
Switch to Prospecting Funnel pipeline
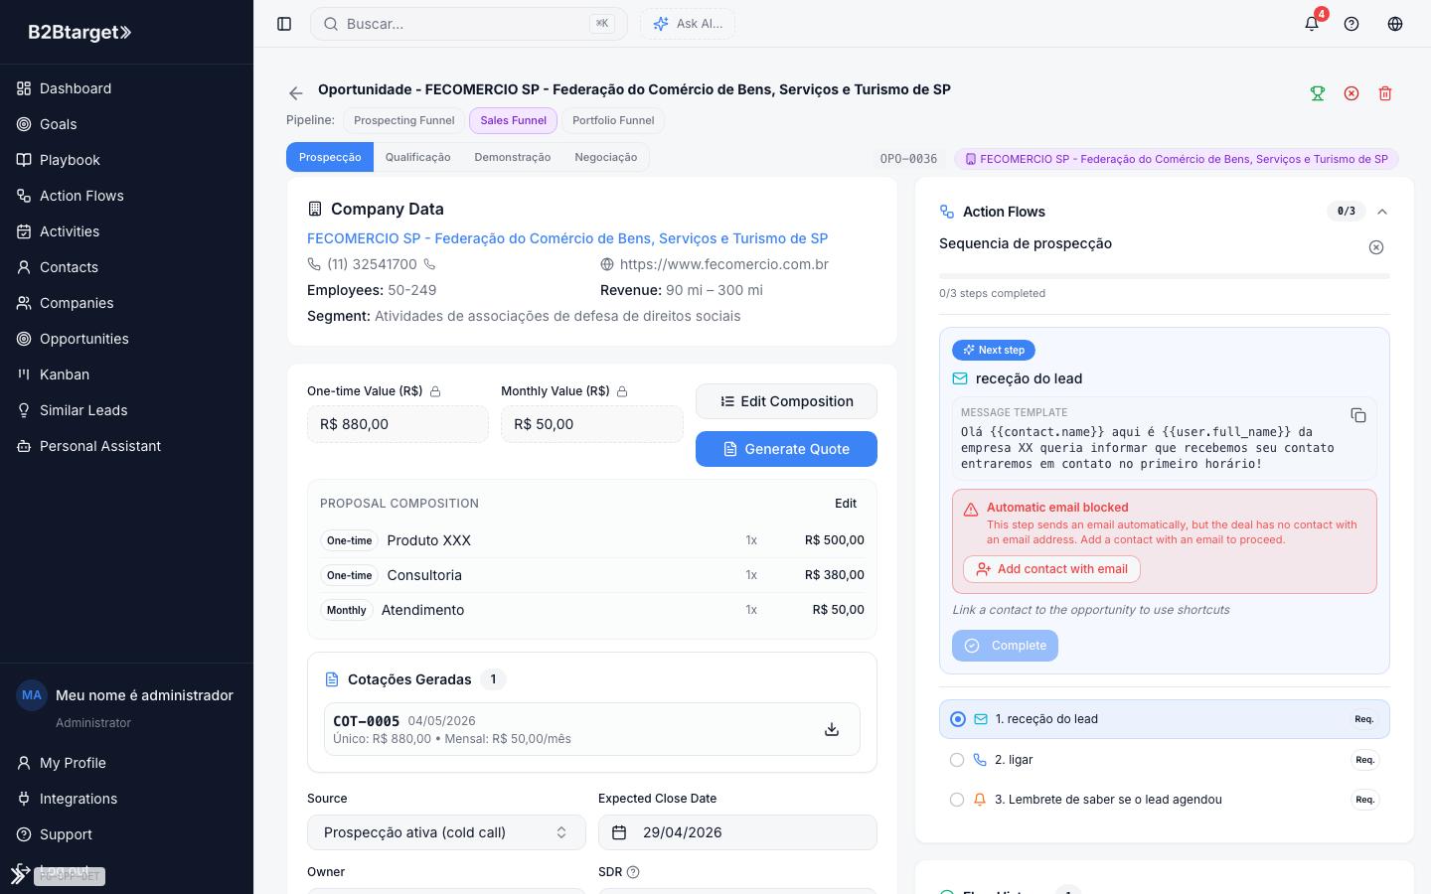click(403, 120)
